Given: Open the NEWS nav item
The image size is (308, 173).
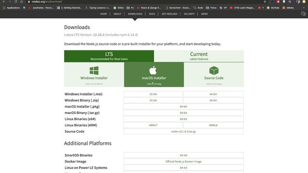Looking at the screenshot, I should pos(204,14).
